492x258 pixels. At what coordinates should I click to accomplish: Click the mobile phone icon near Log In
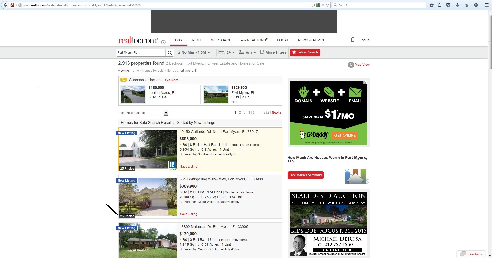tap(353, 40)
